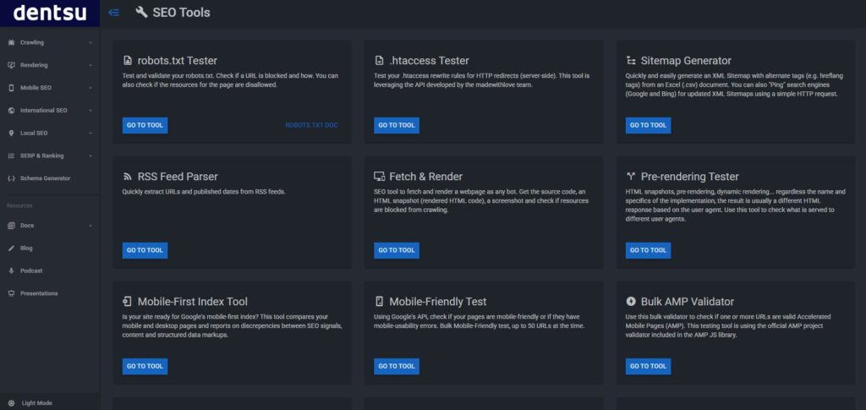This screenshot has height=410, width=866.
Task: Go to tool for Pre-rendering Tester
Action: tap(649, 250)
